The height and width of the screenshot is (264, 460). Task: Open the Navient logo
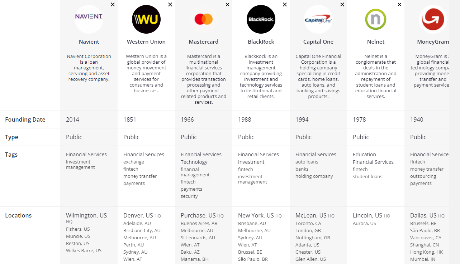pyautogui.click(x=89, y=19)
